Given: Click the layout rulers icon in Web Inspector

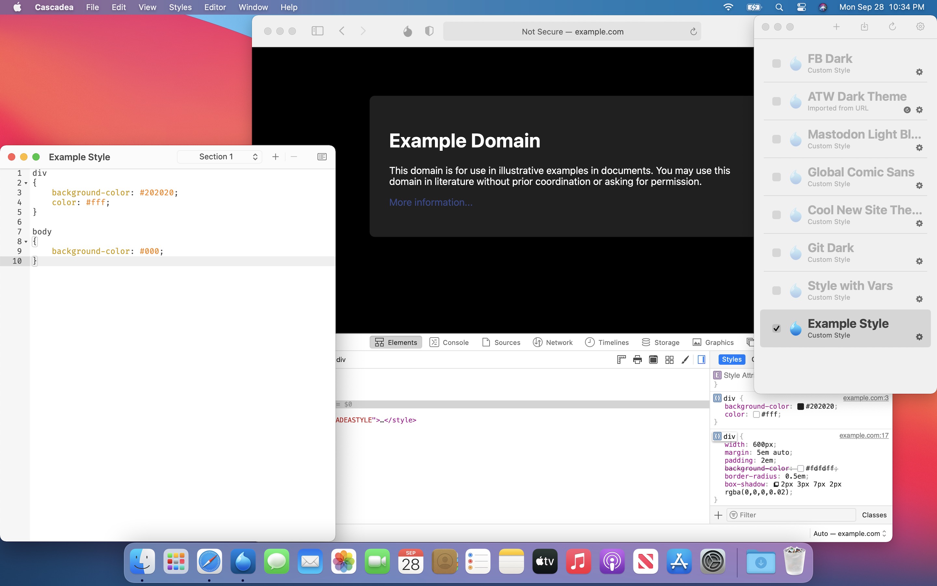Looking at the screenshot, I should click(x=621, y=360).
